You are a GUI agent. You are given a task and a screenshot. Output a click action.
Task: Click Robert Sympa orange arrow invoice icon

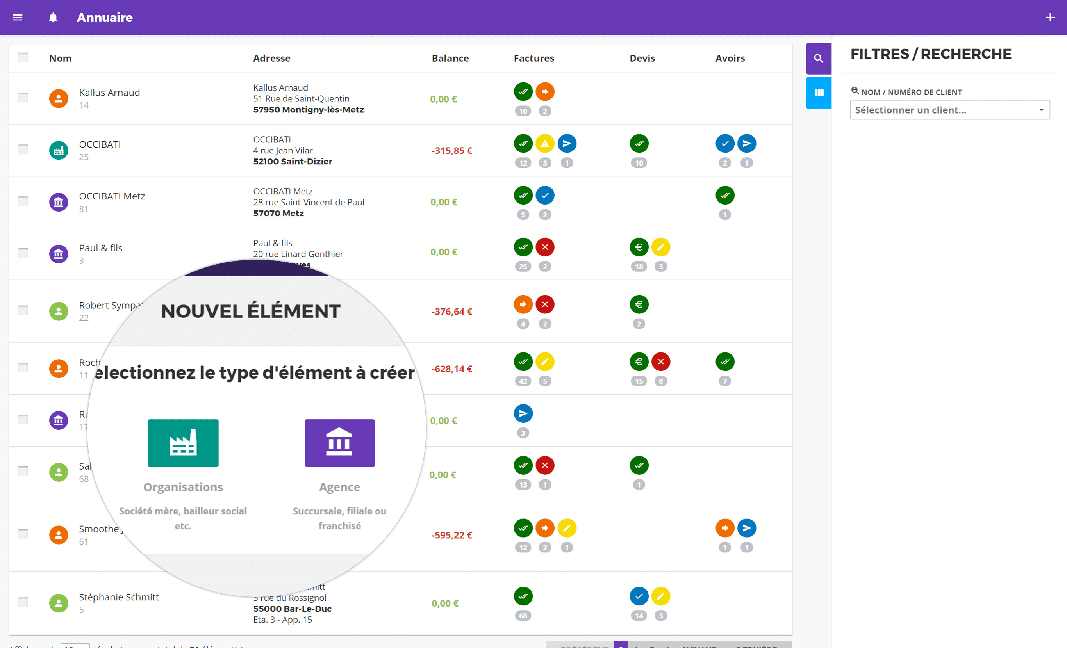(523, 304)
